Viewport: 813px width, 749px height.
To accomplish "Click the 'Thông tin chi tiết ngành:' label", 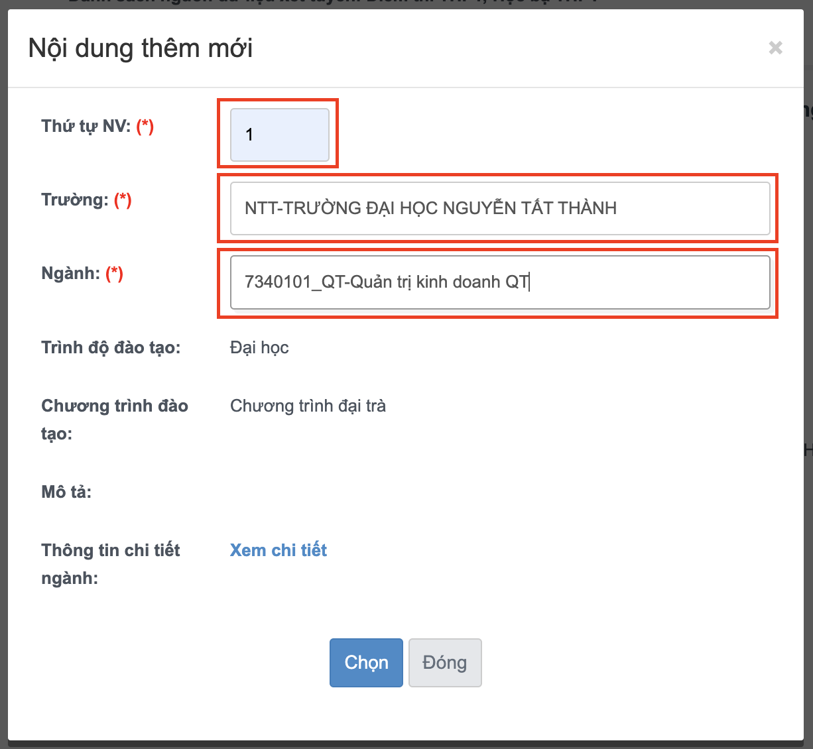I will click(x=110, y=563).
